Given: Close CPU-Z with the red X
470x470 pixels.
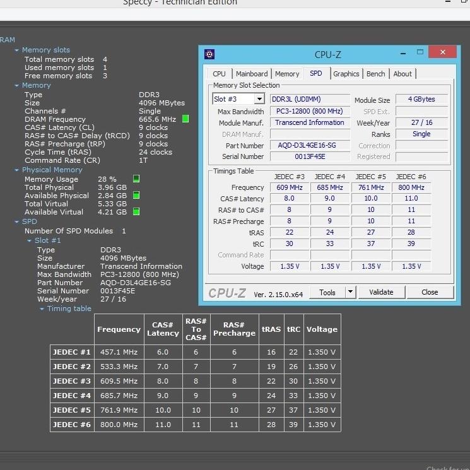Looking at the screenshot, I should (x=442, y=52).
